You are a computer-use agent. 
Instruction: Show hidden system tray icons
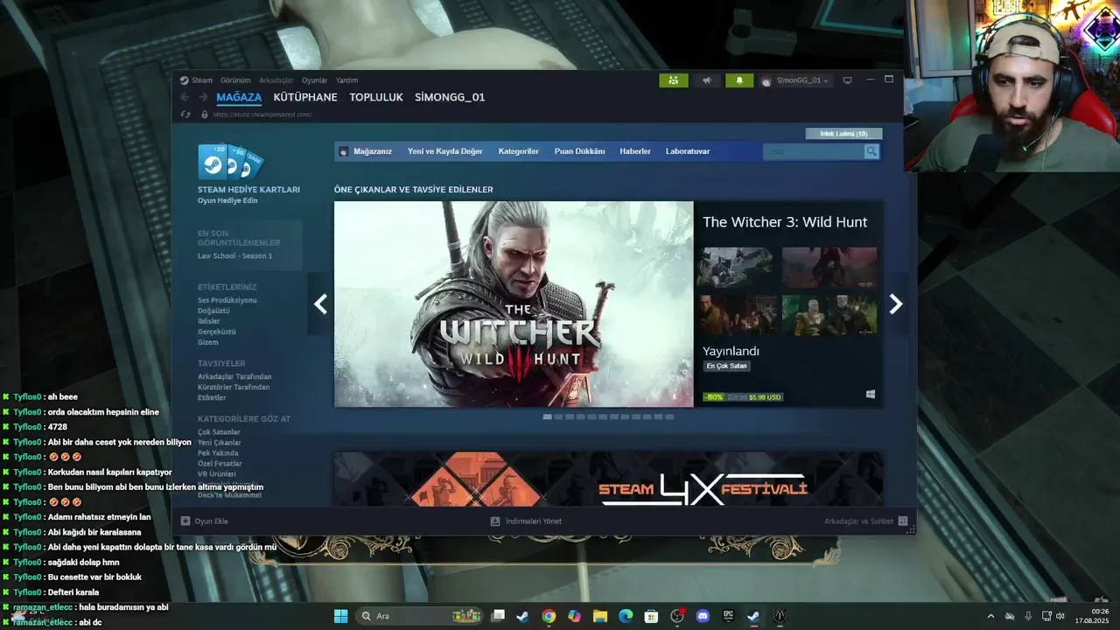point(990,616)
